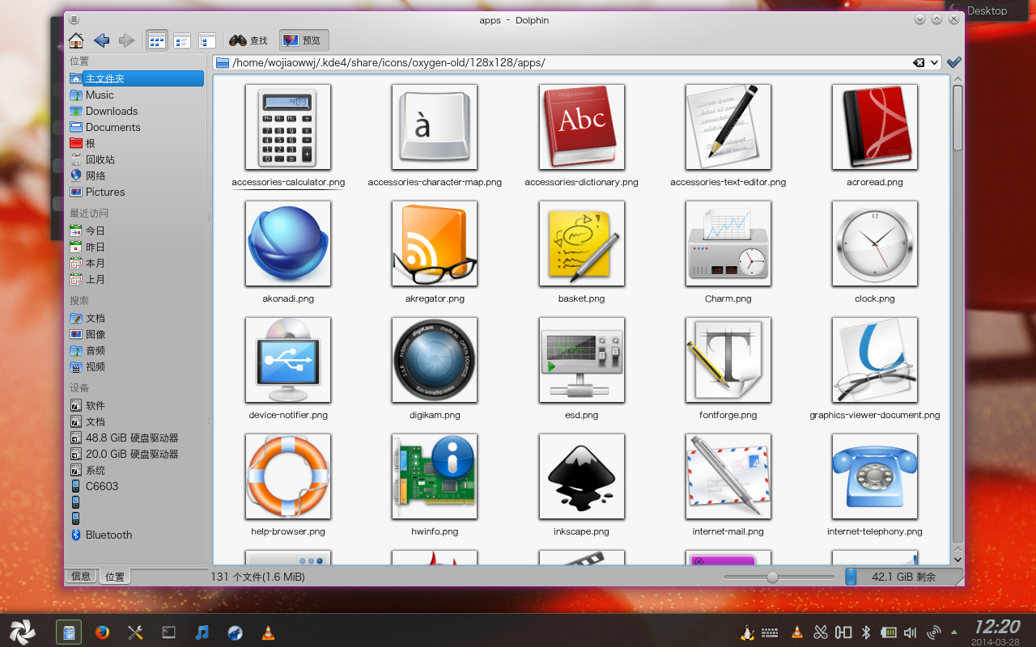Open the 网络 network place
This screenshot has height=647, width=1036.
point(136,175)
